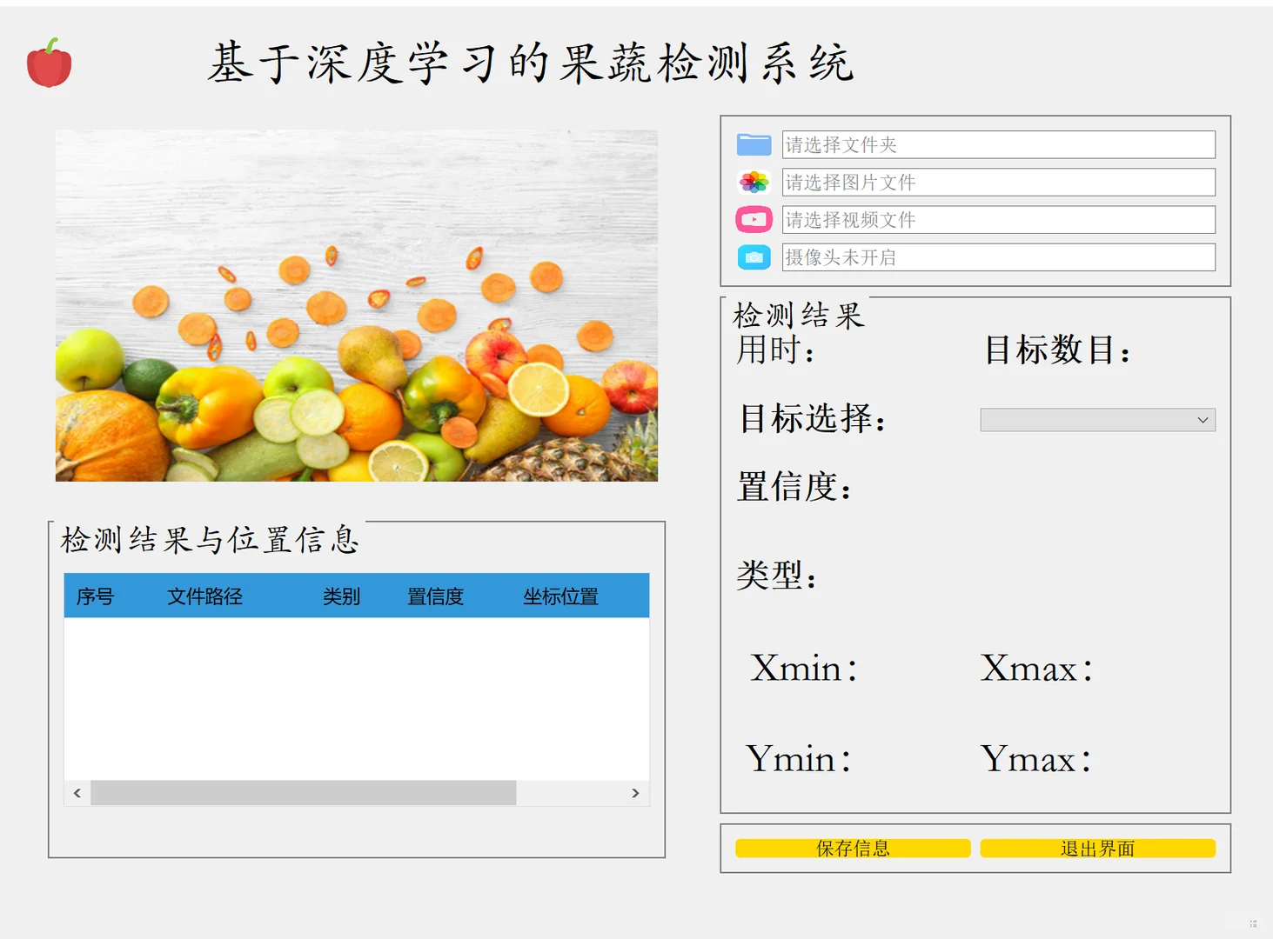The width and height of the screenshot is (1273, 939).
Task: Click the 序号 column header
Action: pos(94,596)
